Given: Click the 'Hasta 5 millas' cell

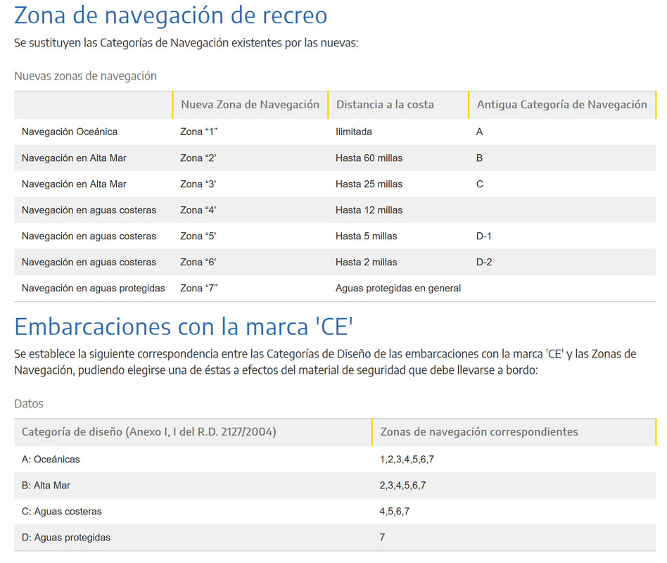Looking at the screenshot, I should (x=367, y=236).
